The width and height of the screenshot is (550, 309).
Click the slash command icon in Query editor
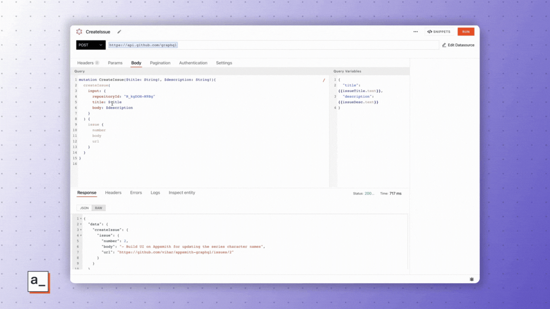[x=324, y=80]
